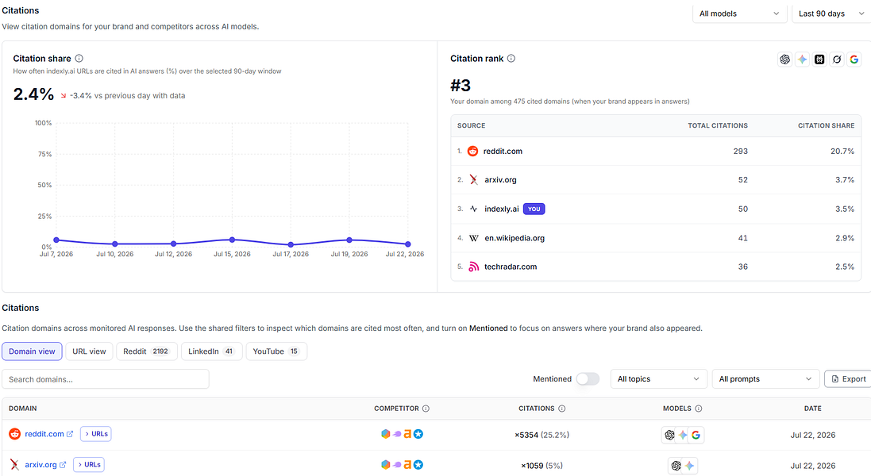Open the Citation rank info tooltip icon
Image resolution: width=871 pixels, height=476 pixels.
pyautogui.click(x=511, y=58)
